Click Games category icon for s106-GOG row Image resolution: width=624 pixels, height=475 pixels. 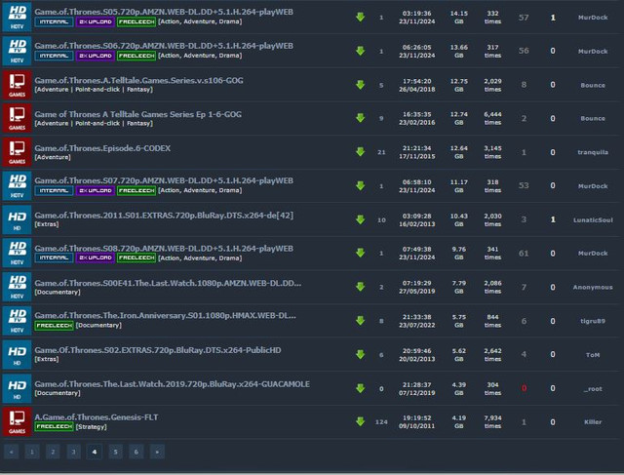[x=17, y=85]
